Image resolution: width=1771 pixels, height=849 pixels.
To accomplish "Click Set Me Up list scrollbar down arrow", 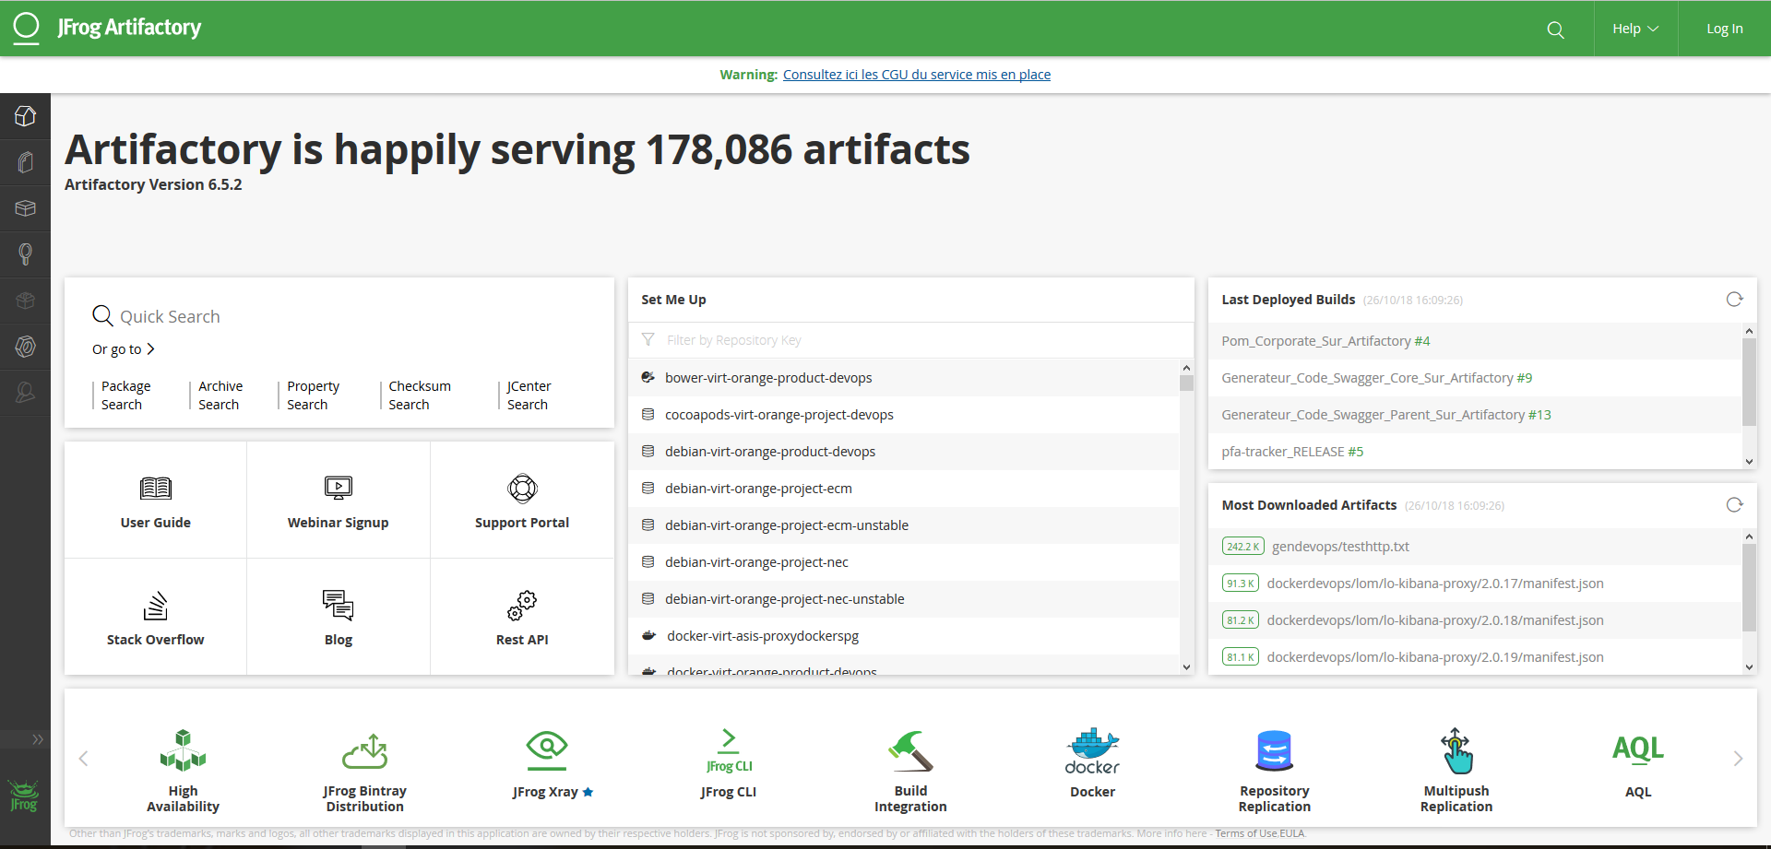I will [x=1186, y=667].
